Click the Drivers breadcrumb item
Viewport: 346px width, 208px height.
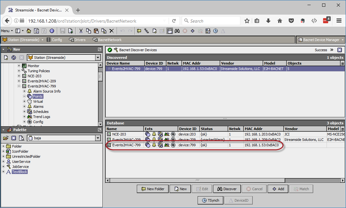(77, 40)
